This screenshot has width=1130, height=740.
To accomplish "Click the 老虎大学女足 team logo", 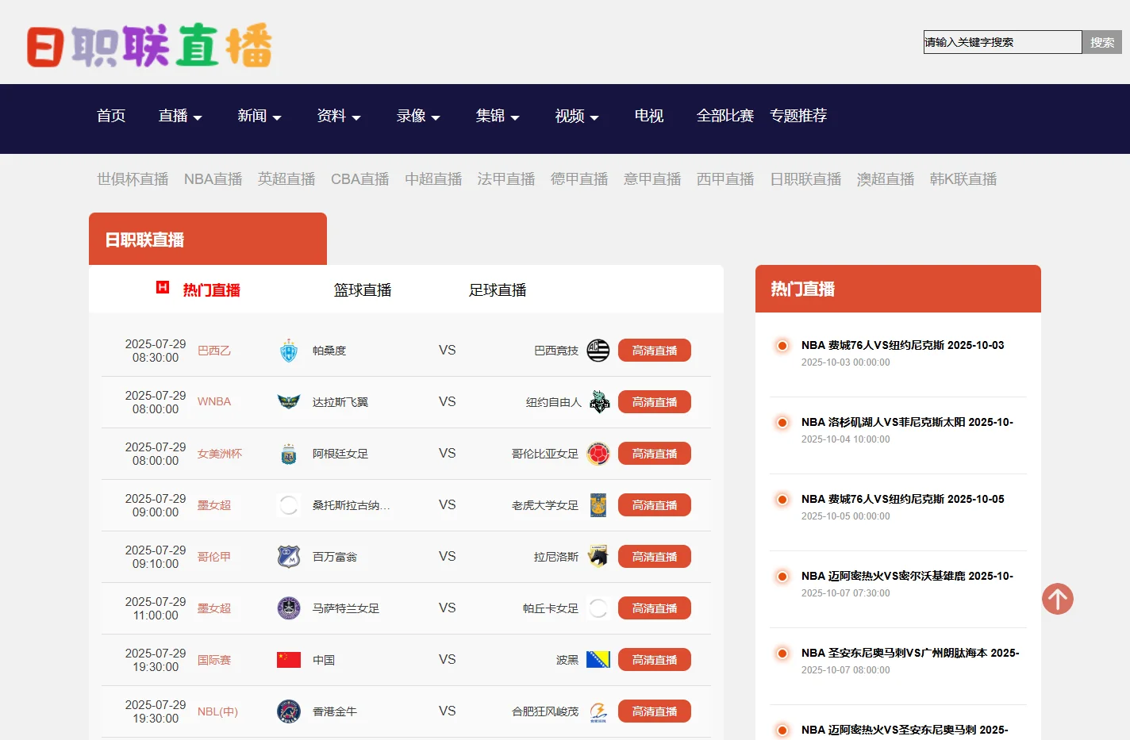I will click(x=598, y=505).
